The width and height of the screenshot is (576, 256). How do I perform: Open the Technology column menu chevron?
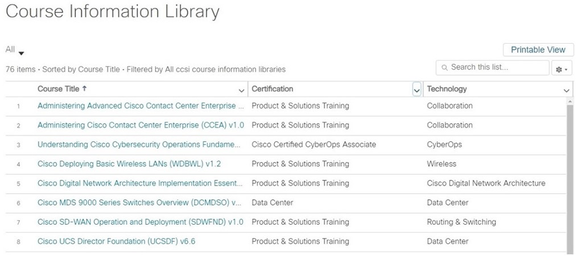coord(566,91)
